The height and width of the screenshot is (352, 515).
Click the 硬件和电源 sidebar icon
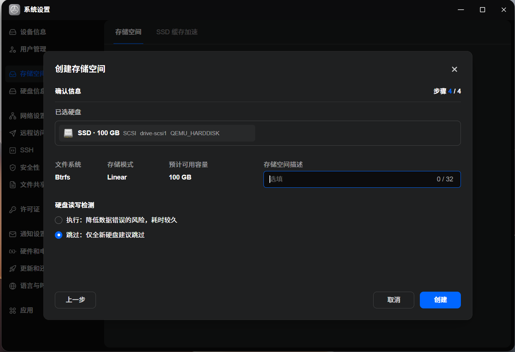pyautogui.click(x=13, y=251)
